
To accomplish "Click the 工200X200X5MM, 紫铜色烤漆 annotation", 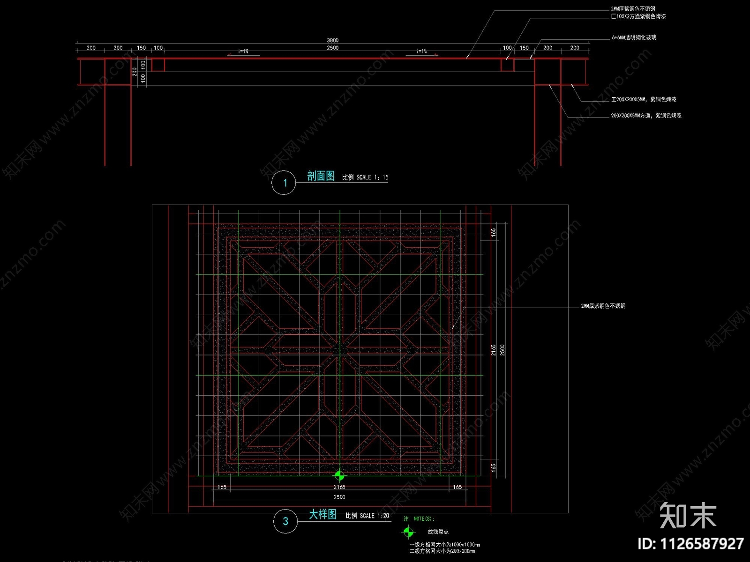I will coord(644,99).
